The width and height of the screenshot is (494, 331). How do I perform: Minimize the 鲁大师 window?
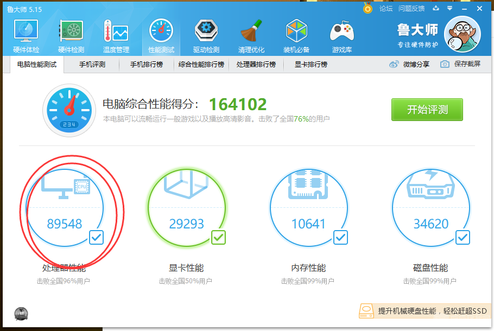click(464, 9)
